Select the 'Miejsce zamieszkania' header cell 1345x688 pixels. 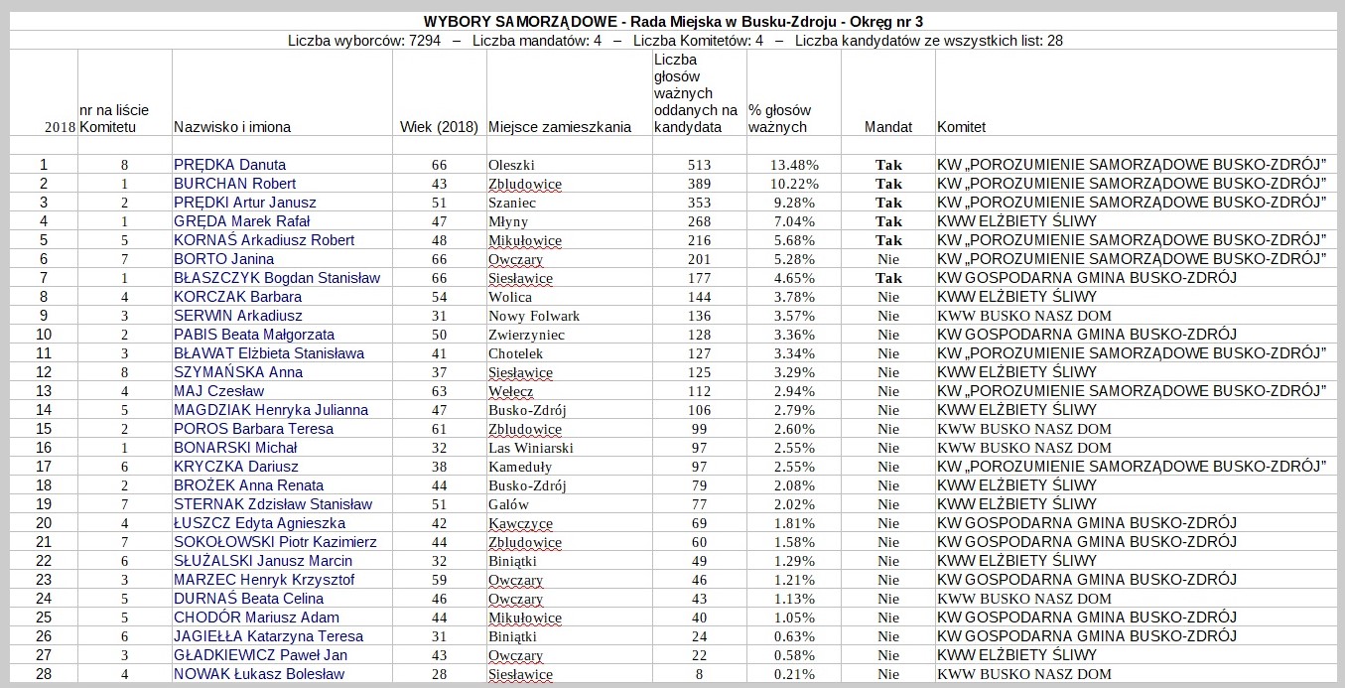point(560,127)
